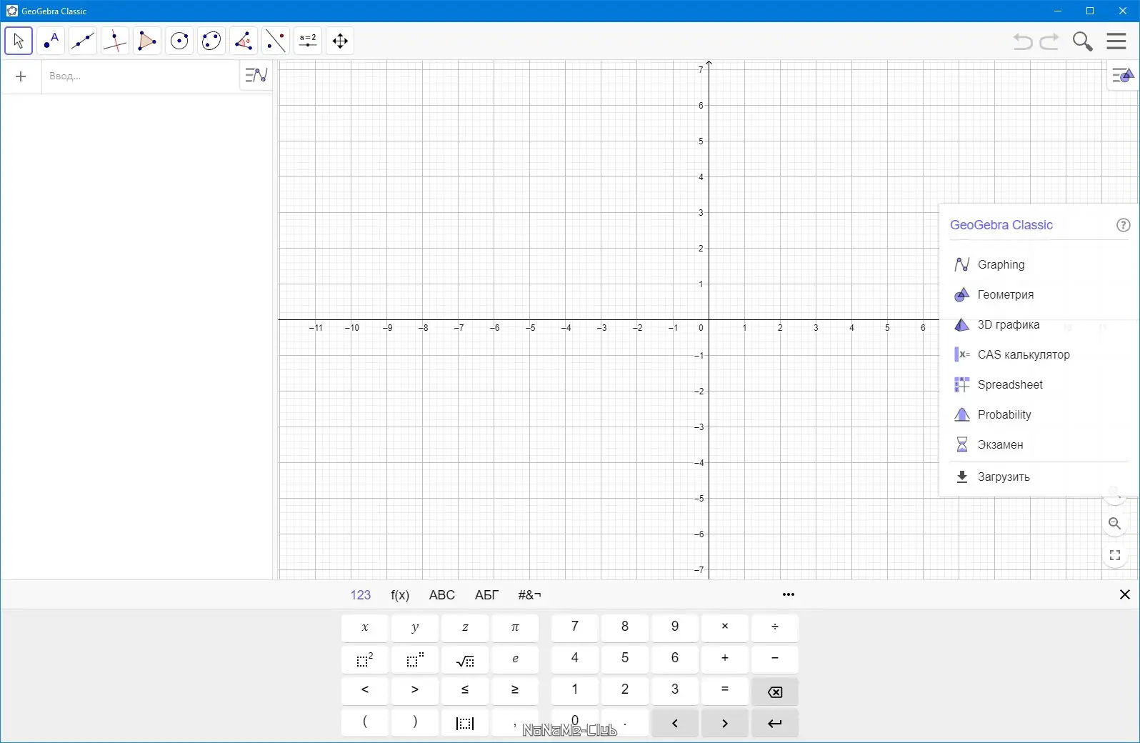
Task: Select the Slider a=2 tool
Action: point(308,41)
